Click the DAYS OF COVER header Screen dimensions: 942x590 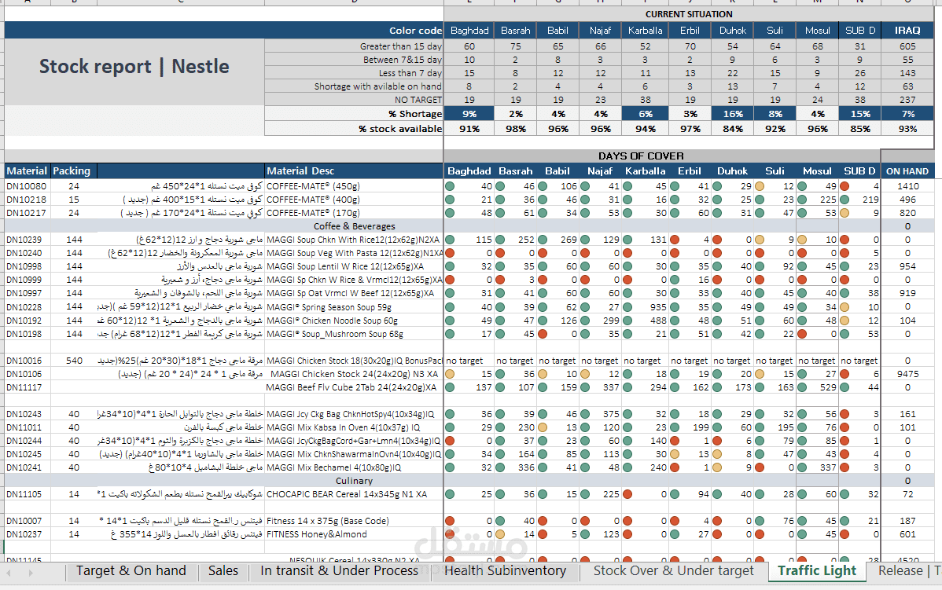coord(641,156)
